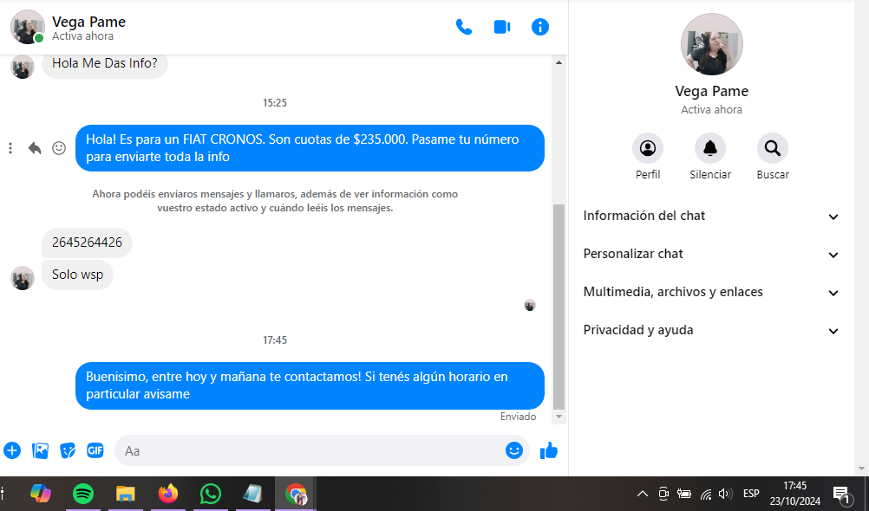This screenshot has height=511, width=869.
Task: Open File Explorer from taskbar
Action: 125,494
